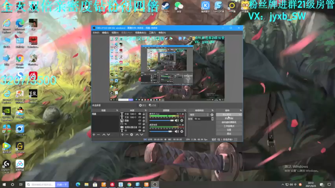Adjust the 时长 duration stepper arrows

212,119
